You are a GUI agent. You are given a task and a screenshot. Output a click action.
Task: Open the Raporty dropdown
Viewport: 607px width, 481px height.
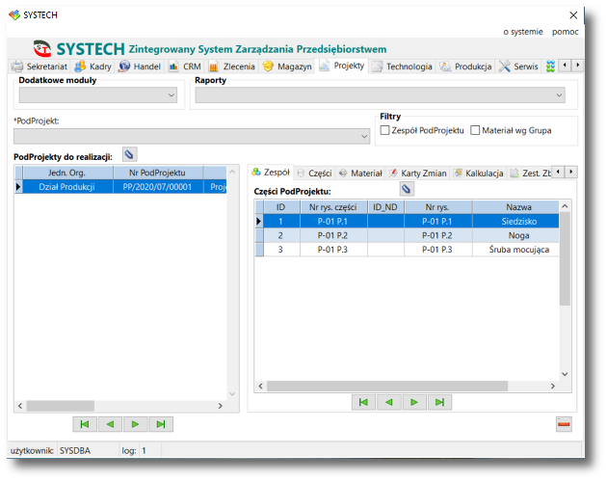pos(381,95)
